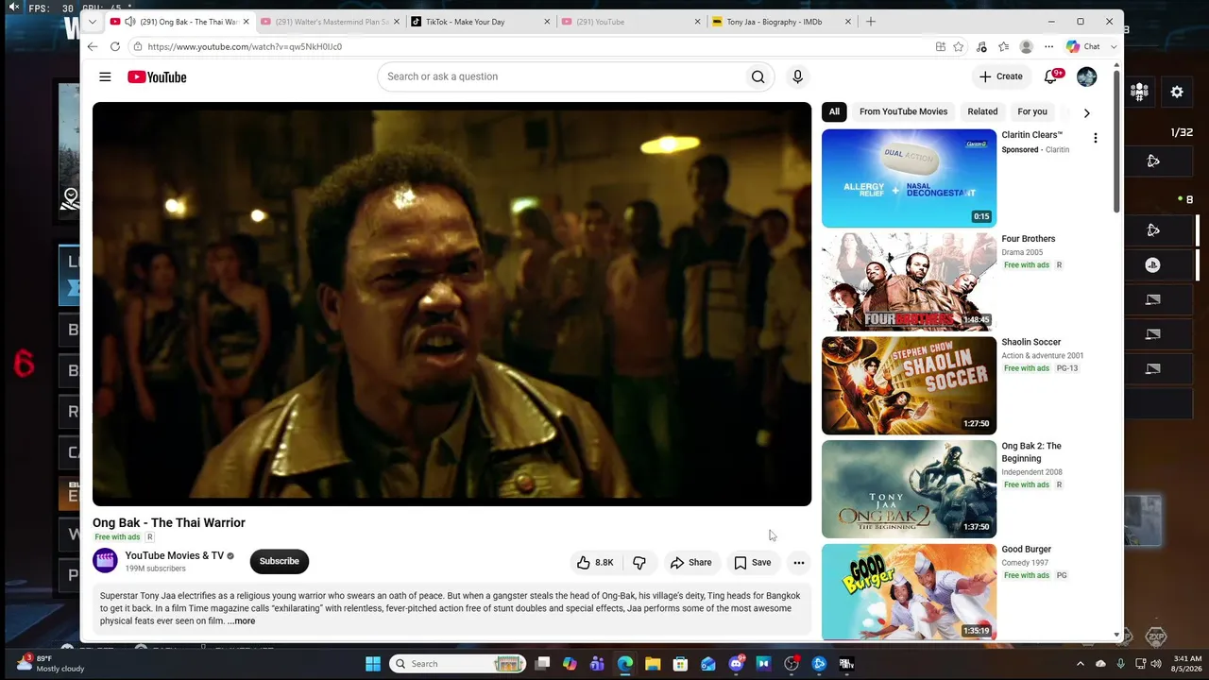Expand the tab search dropdown in the browser
Viewport: 1209px width, 680px height.
click(x=92, y=22)
